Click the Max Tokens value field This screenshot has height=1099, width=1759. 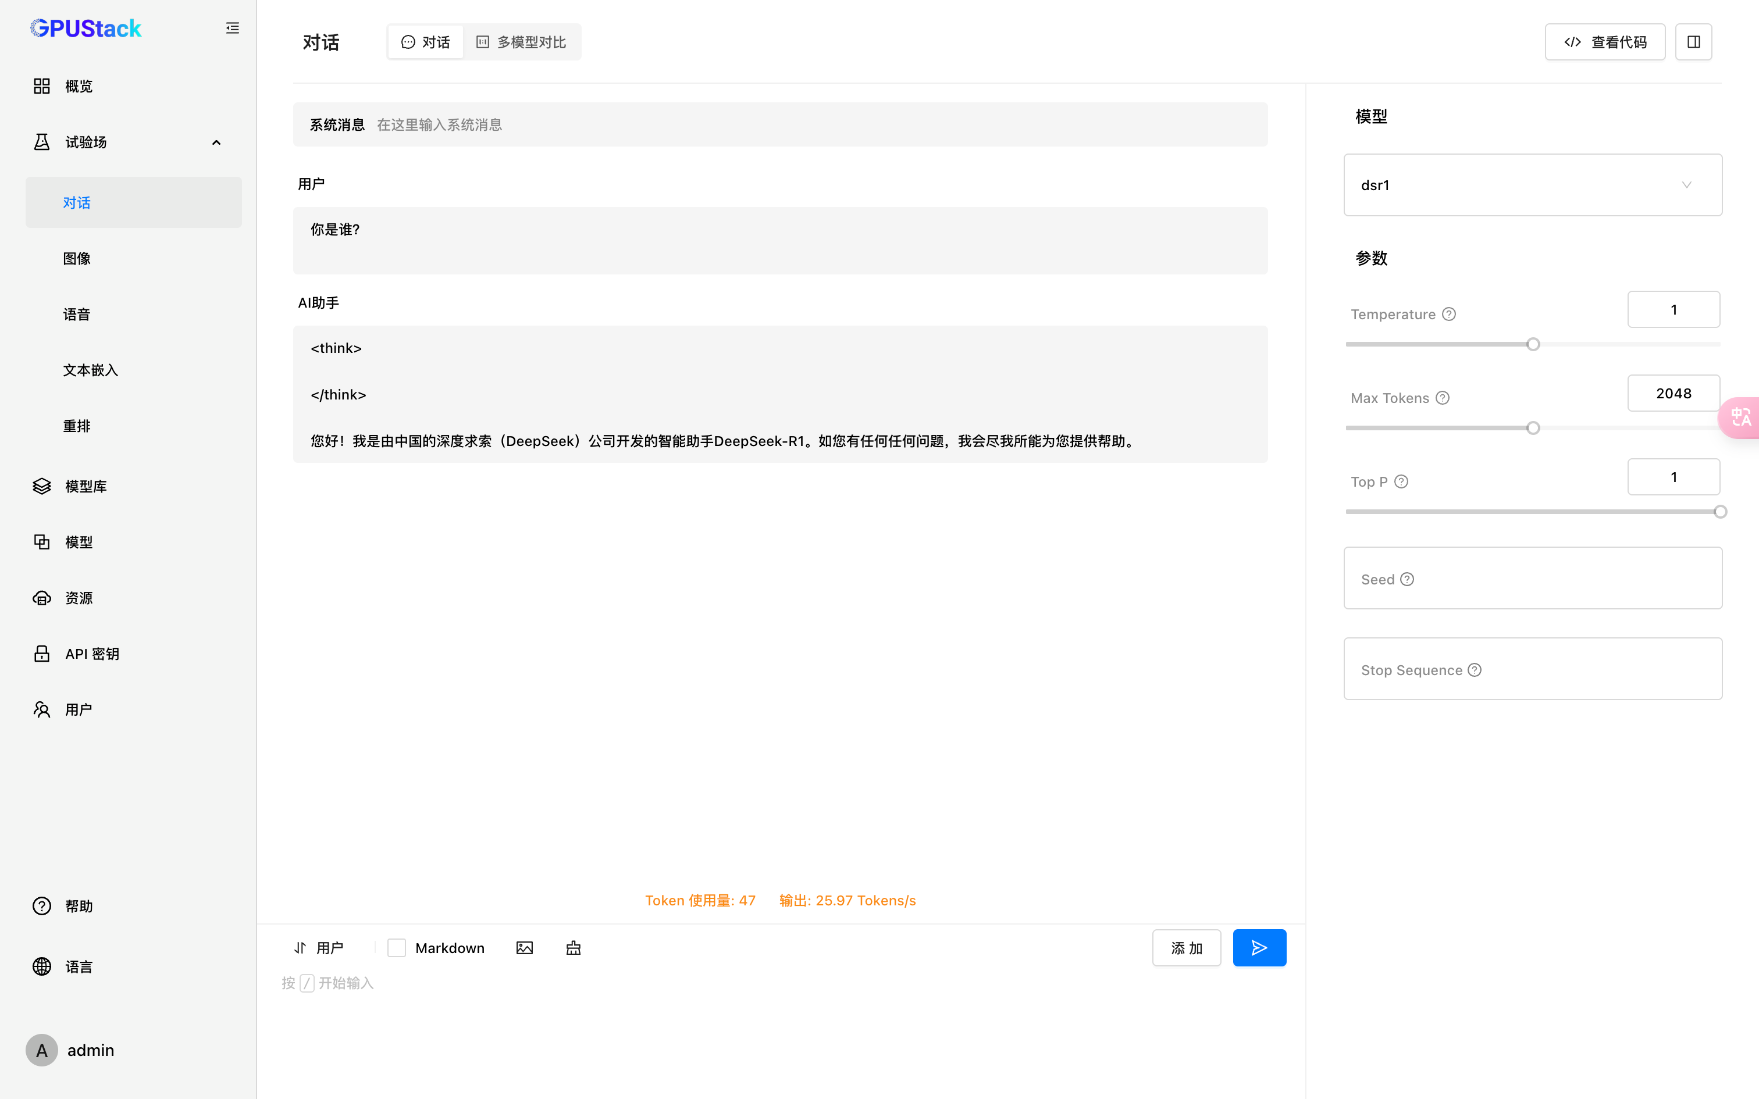1673,393
